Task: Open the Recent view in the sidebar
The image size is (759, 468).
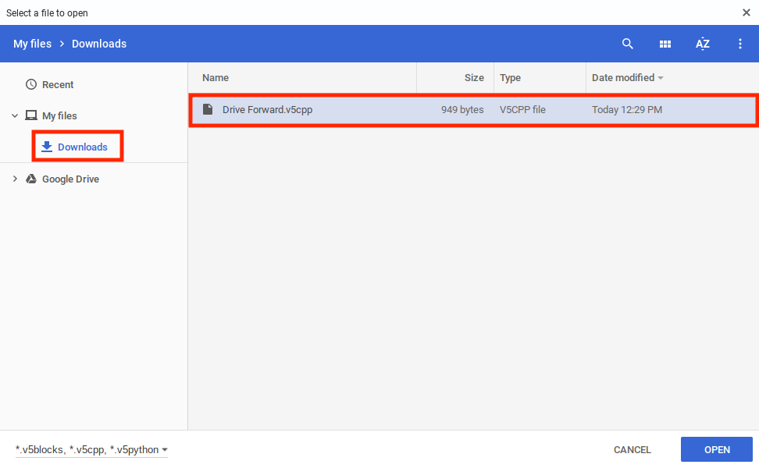Action: (59, 84)
